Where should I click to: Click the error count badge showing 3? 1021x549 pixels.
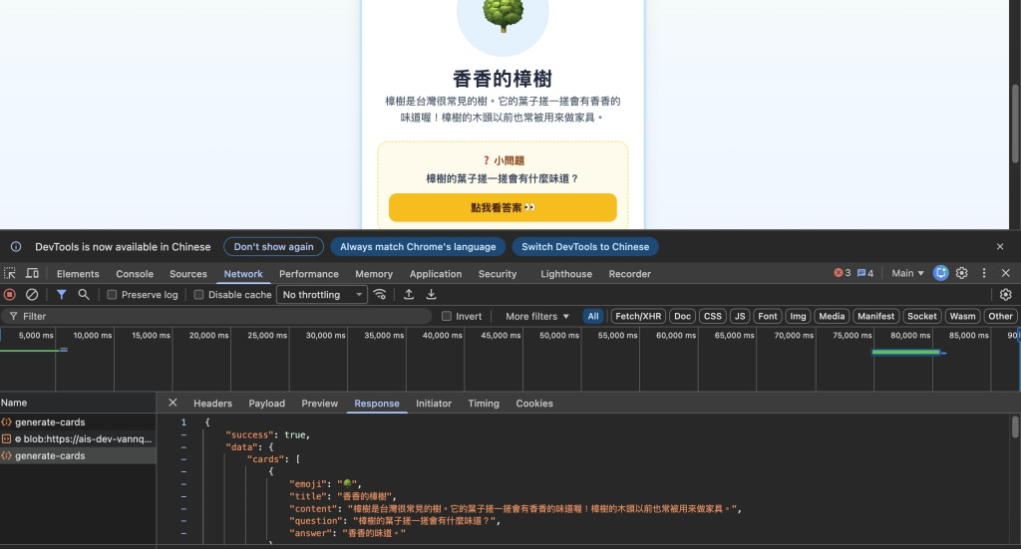(842, 273)
